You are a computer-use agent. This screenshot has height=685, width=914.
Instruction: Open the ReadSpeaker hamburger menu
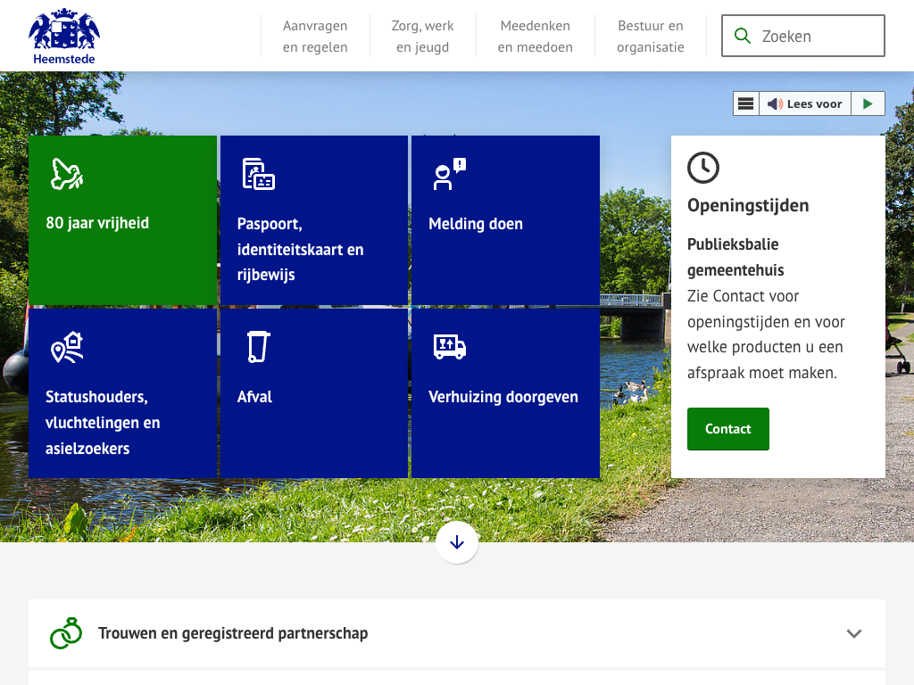coord(746,103)
